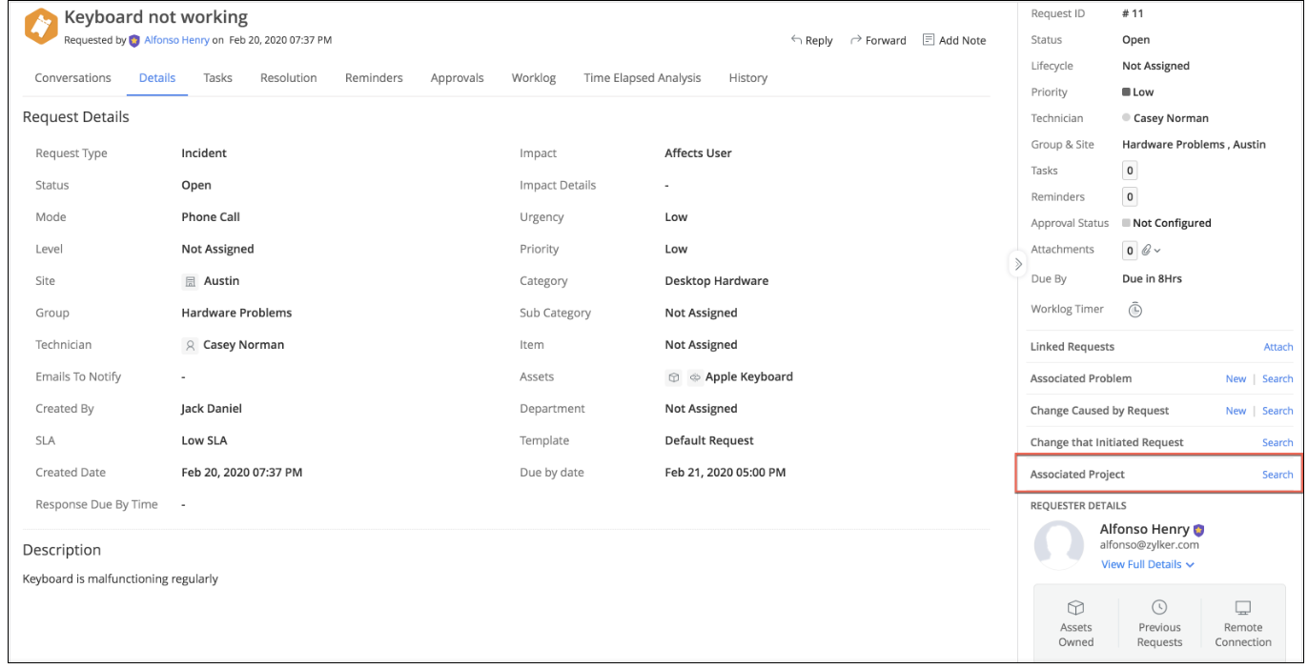The image size is (1308, 669).
Task: Attach a Linked Request
Action: pyautogui.click(x=1277, y=348)
